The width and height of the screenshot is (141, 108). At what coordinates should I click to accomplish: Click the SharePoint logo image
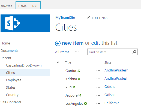(x=25, y=23)
